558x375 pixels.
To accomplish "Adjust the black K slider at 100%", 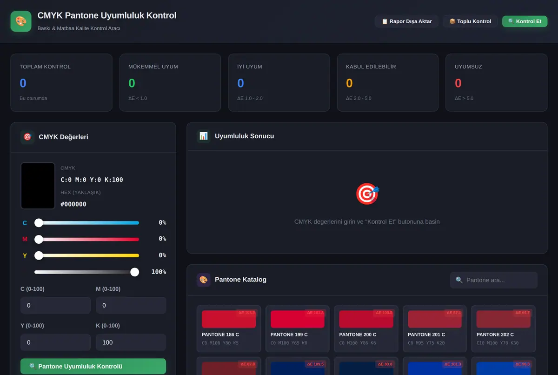I will [x=86, y=272].
